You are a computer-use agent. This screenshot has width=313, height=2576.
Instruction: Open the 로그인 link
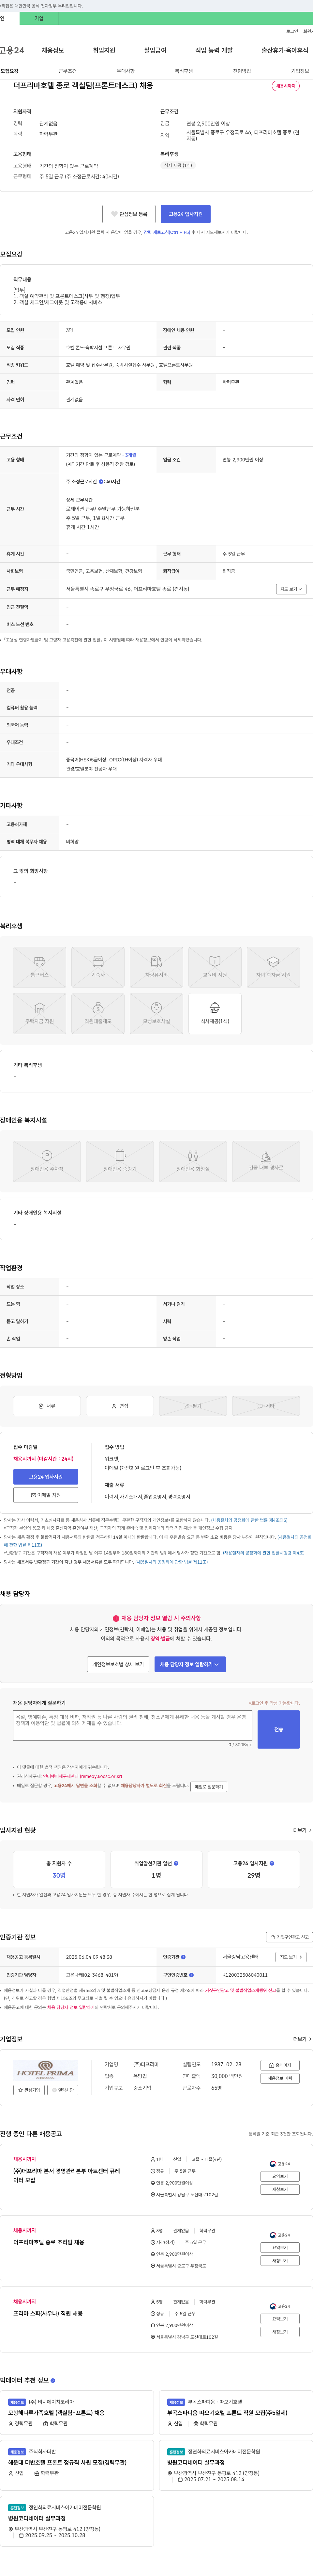point(292,31)
